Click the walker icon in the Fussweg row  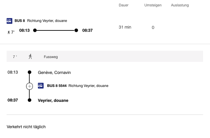click(x=30, y=57)
